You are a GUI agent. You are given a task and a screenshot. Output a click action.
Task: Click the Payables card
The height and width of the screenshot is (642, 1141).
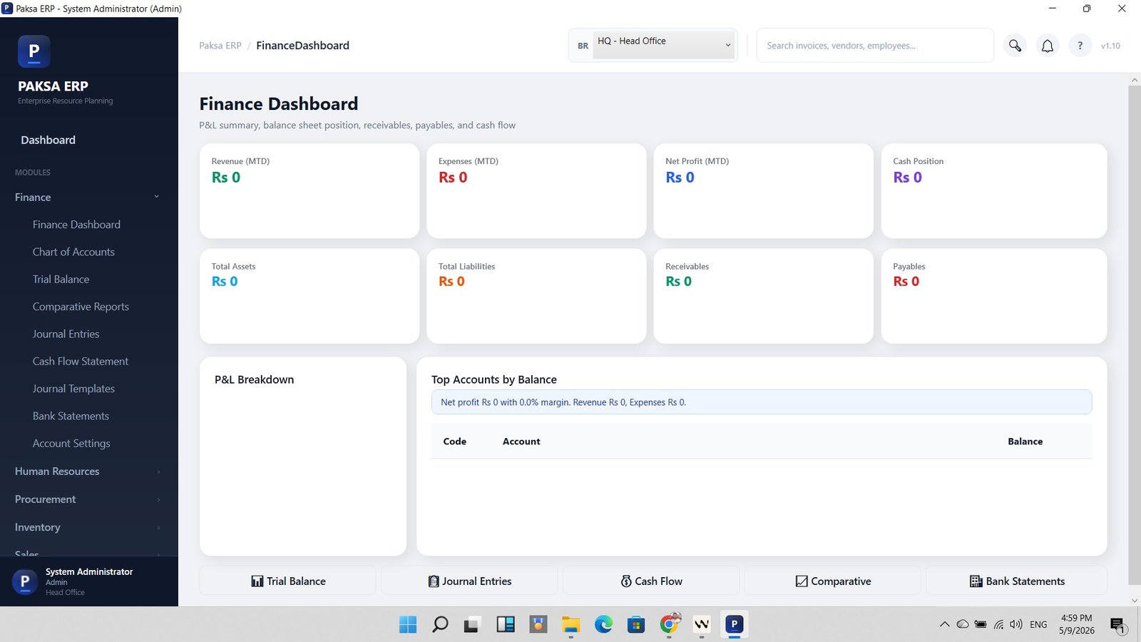(x=994, y=296)
